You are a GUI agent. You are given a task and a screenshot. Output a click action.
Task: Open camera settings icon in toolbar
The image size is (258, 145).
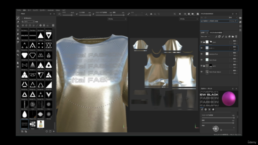tap(193, 14)
